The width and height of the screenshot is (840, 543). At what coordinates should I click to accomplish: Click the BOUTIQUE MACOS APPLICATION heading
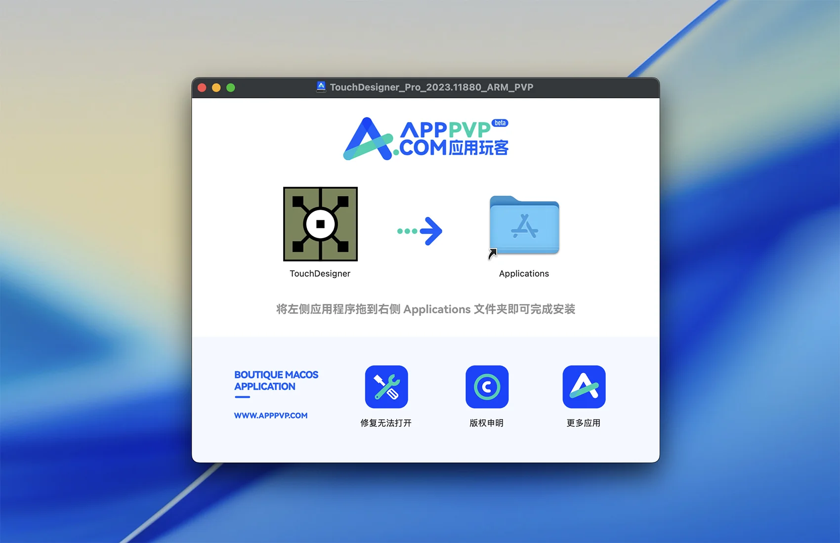(276, 380)
